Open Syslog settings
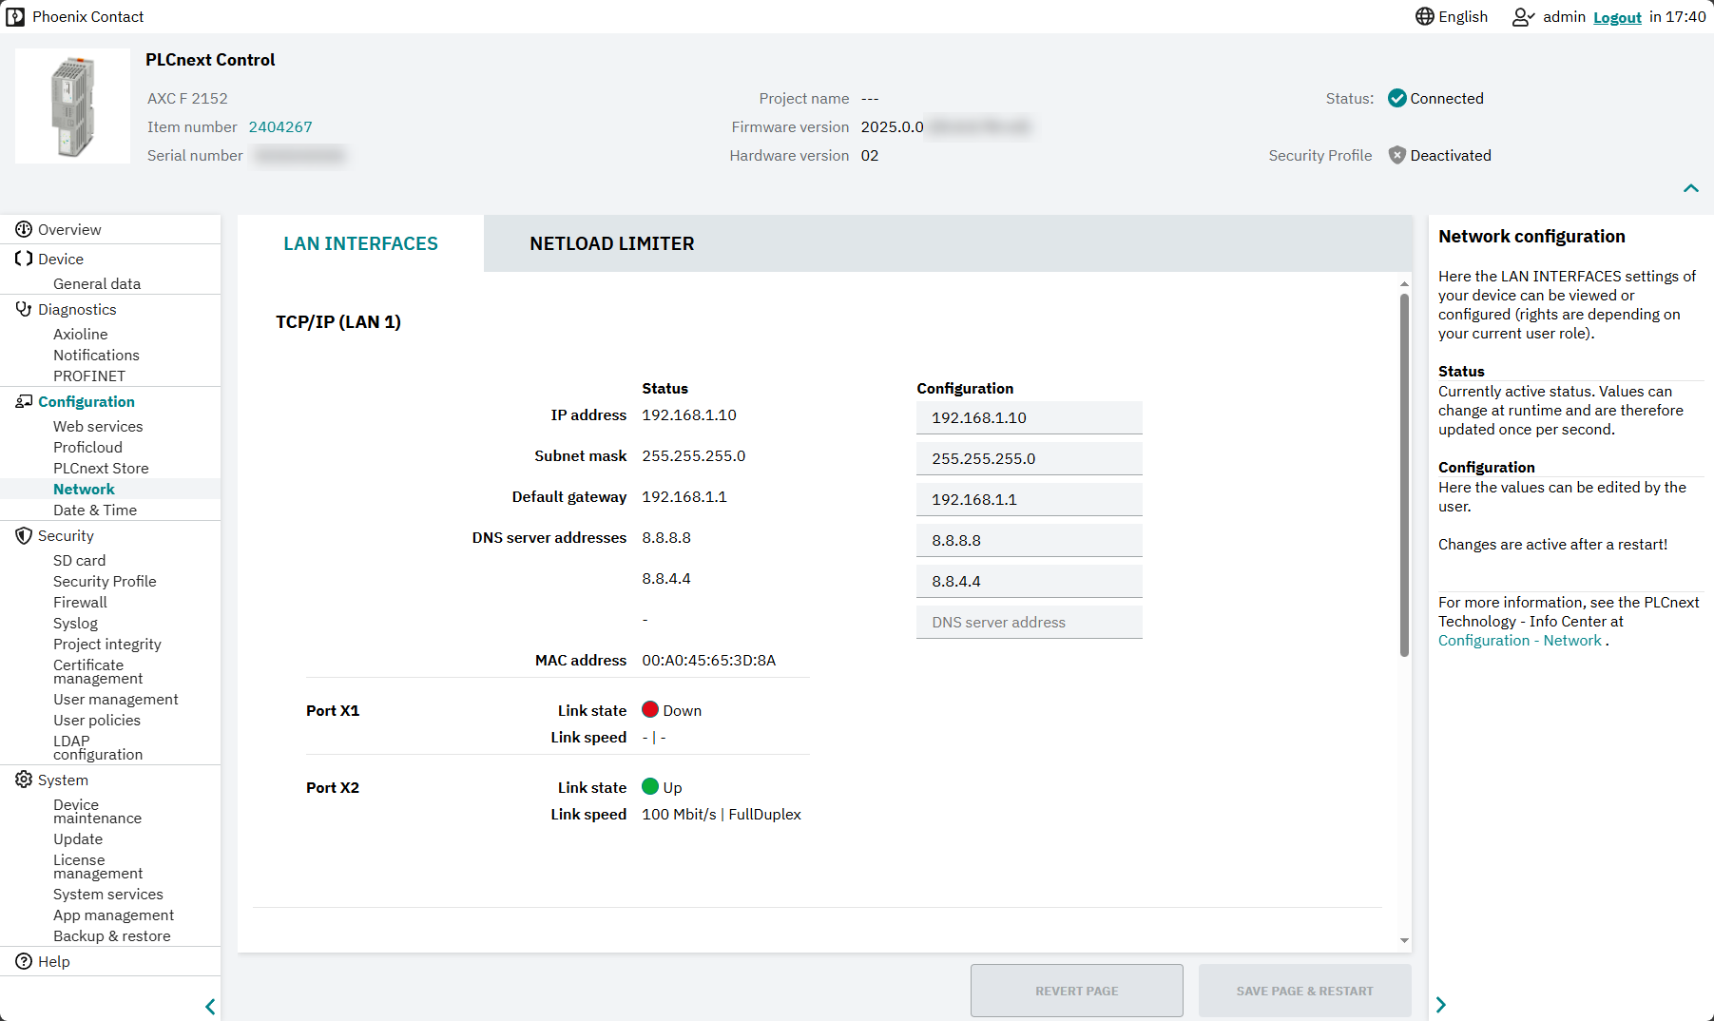 click(x=75, y=623)
